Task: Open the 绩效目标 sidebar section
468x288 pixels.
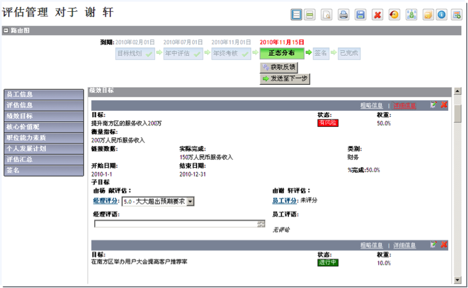Action: coord(43,116)
